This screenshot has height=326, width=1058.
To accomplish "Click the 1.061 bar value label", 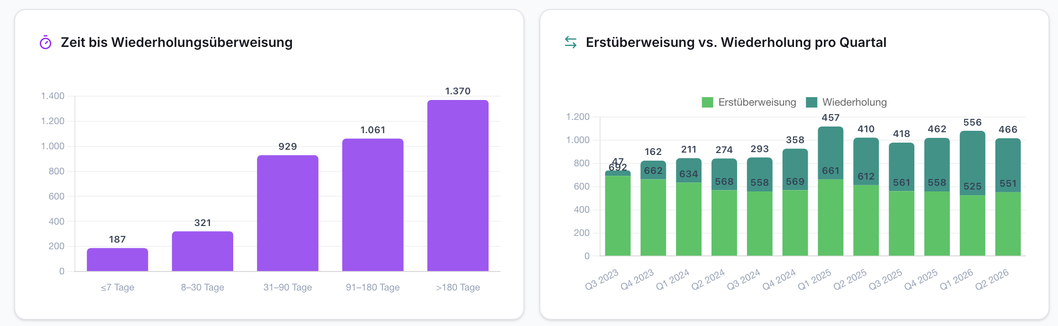I will tap(373, 130).
